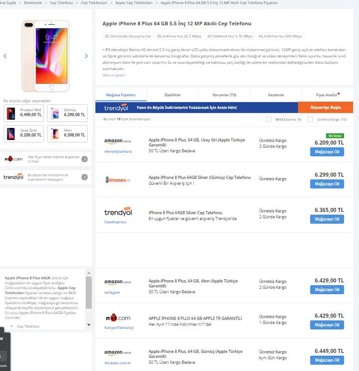Select the Gümüş color option
The width and height of the screenshot is (359, 371).
[67, 113]
